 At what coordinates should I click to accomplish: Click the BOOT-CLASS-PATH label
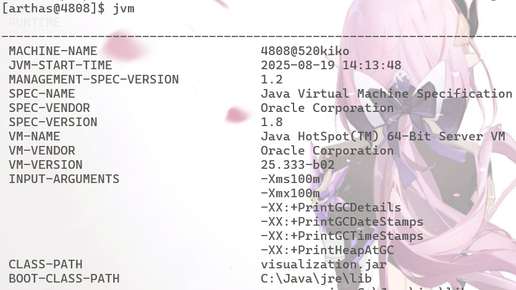coord(64,278)
